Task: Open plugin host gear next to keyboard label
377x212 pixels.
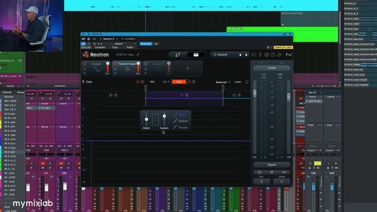Action: pyautogui.click(x=269, y=47)
